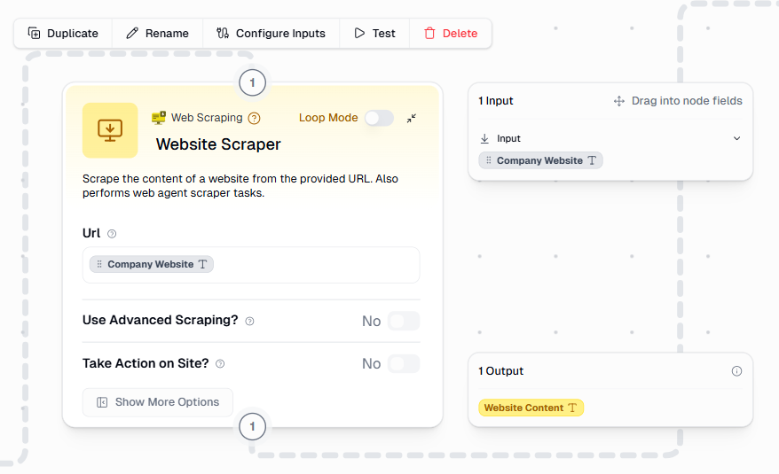Open Take Action on Site help icon
779x474 pixels.
[220, 364]
